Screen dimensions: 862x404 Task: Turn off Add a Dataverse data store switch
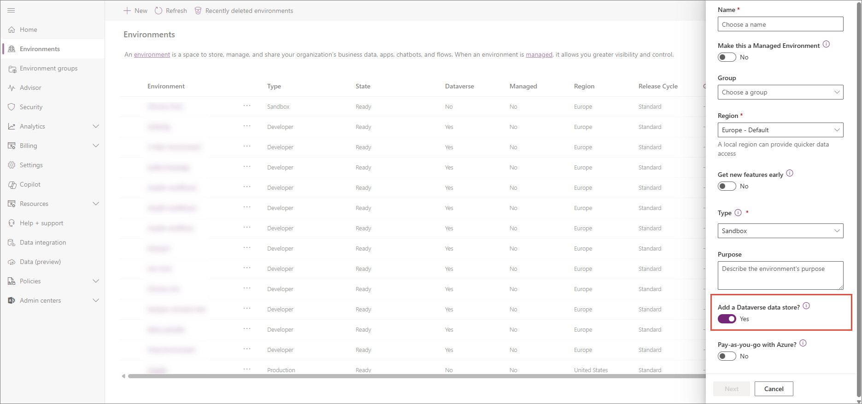tap(727, 319)
